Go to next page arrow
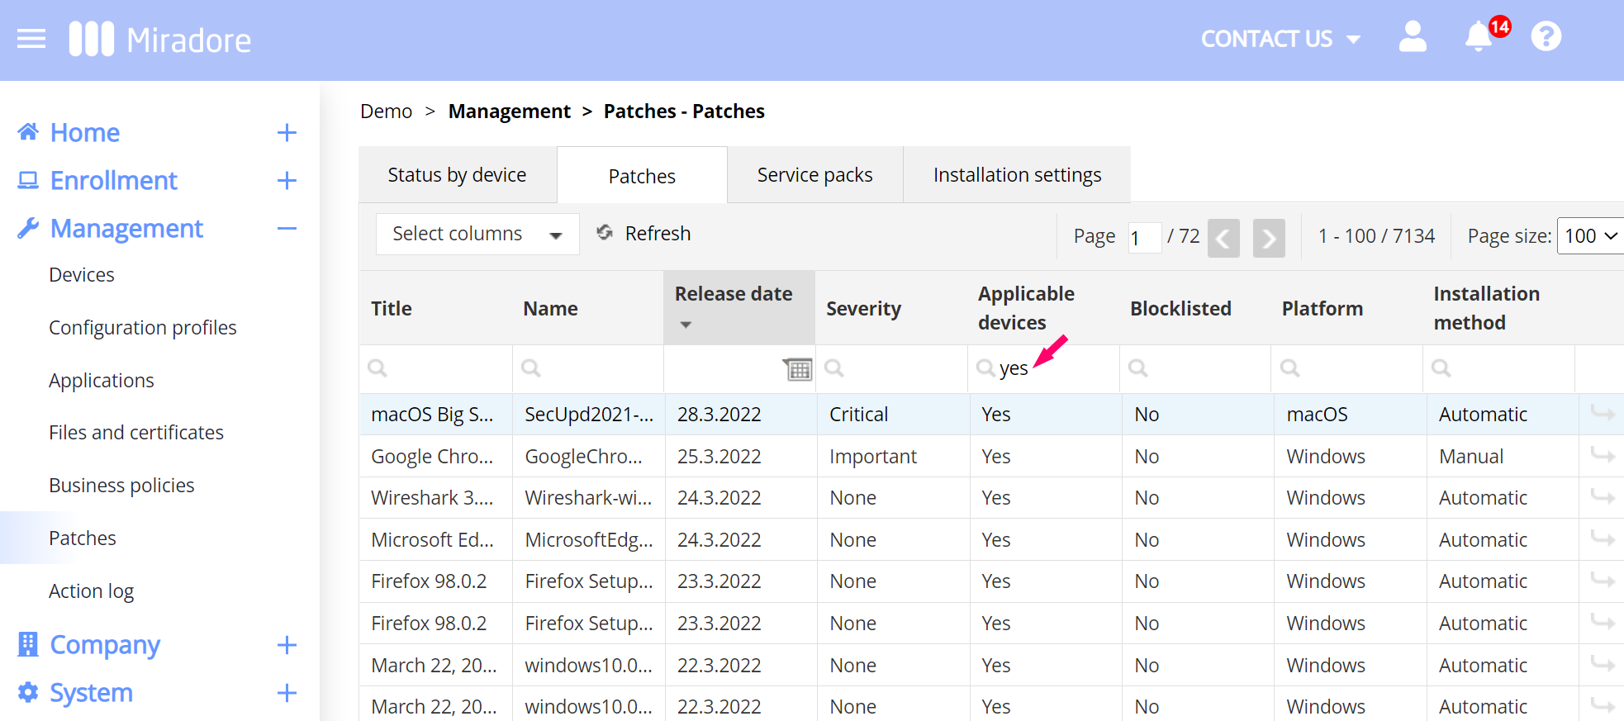 tap(1269, 239)
